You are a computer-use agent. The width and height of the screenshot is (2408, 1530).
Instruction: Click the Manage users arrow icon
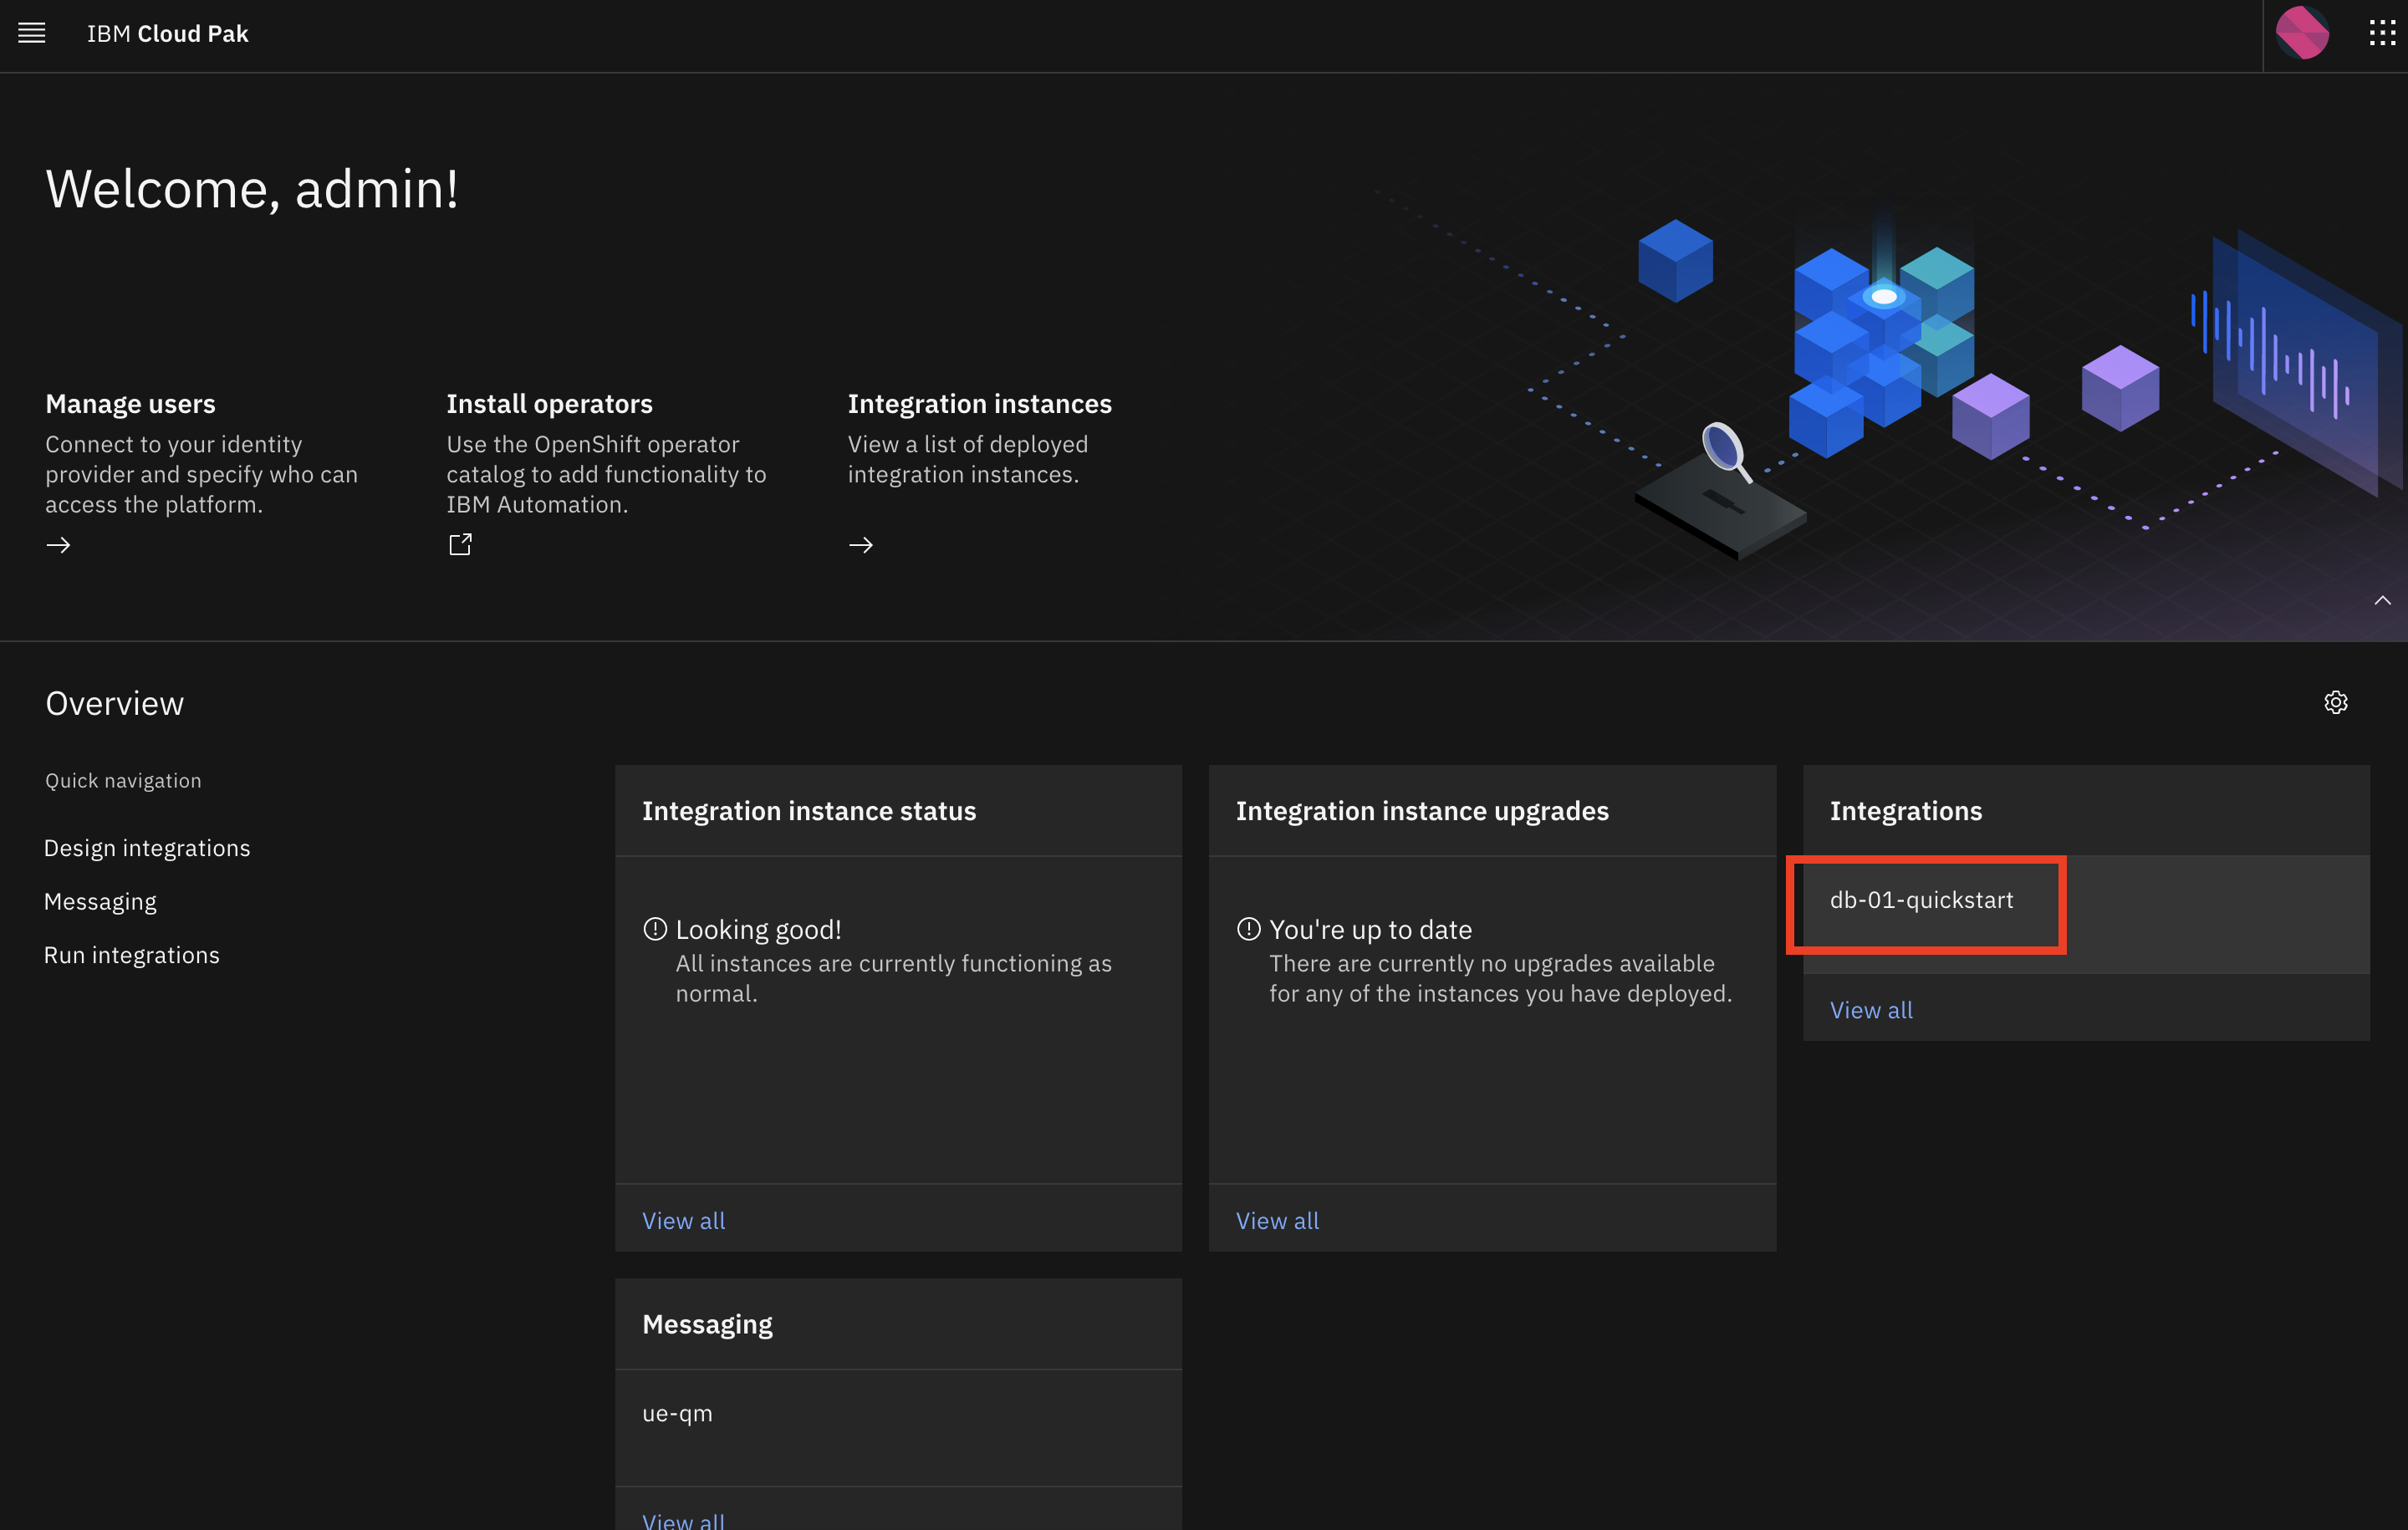[x=58, y=545]
